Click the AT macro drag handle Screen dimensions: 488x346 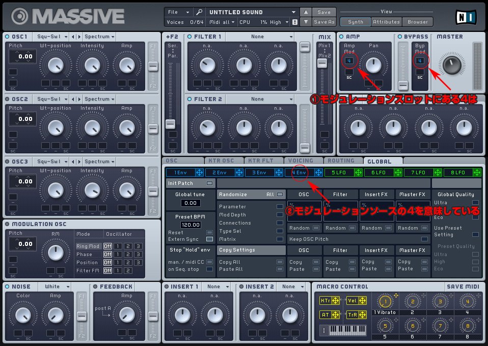point(336,314)
